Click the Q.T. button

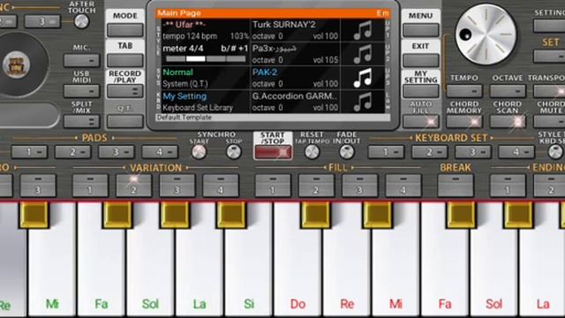tap(125, 121)
